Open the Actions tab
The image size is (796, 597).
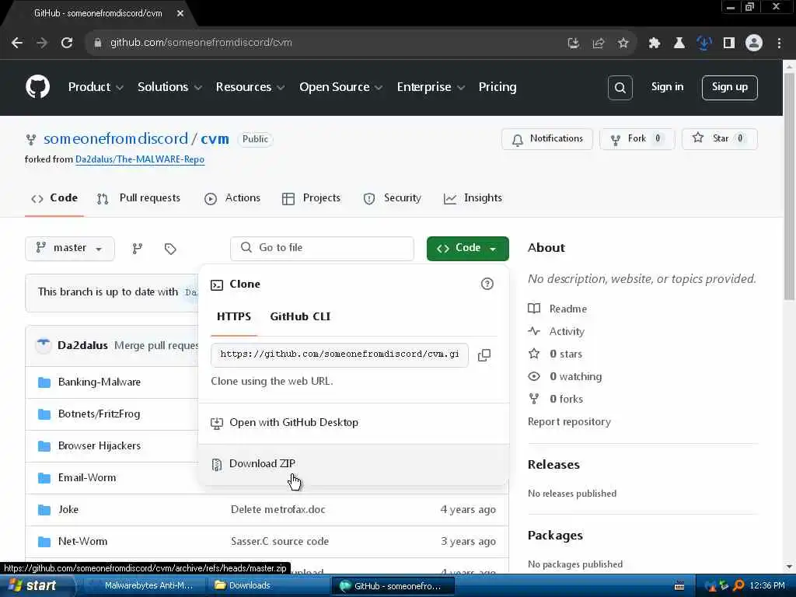pos(232,198)
